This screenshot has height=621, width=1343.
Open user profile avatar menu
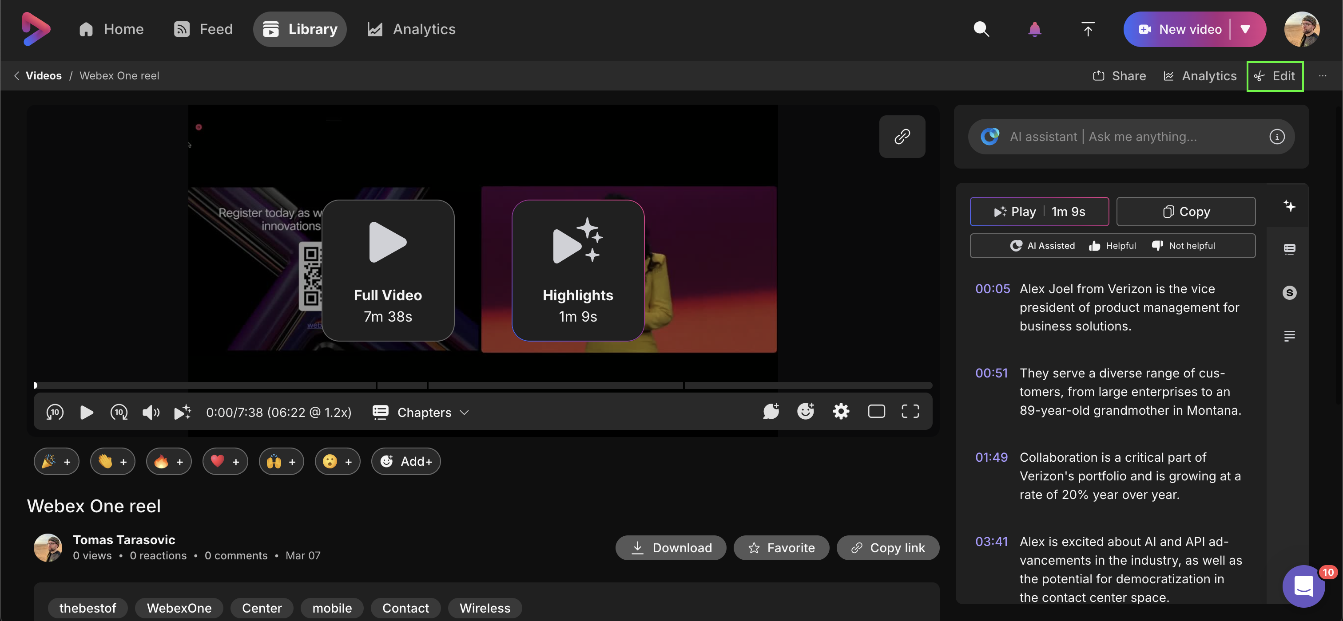[1301, 29]
